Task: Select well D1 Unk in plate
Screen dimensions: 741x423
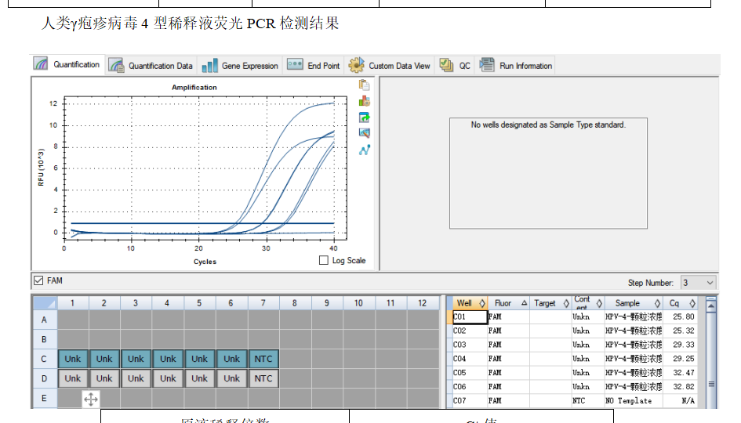Action: coord(73,378)
